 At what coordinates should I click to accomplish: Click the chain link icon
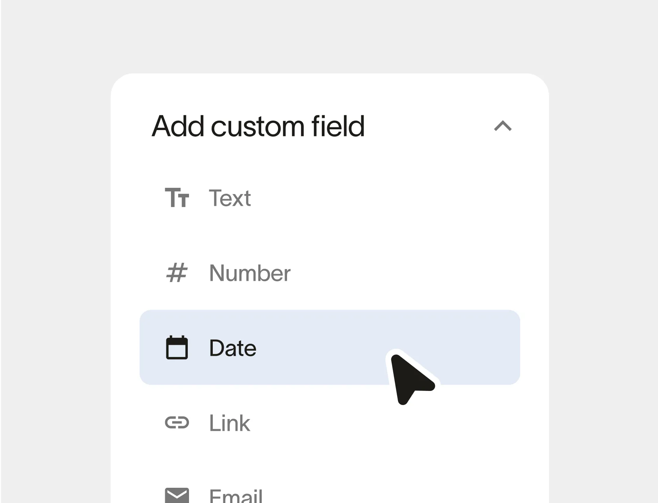tap(177, 423)
